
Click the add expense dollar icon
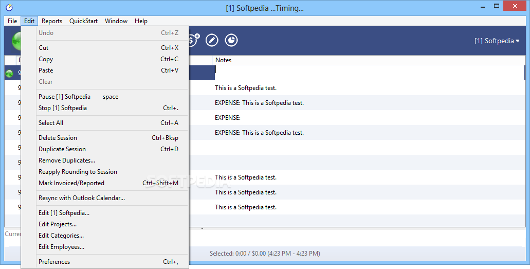(x=194, y=40)
